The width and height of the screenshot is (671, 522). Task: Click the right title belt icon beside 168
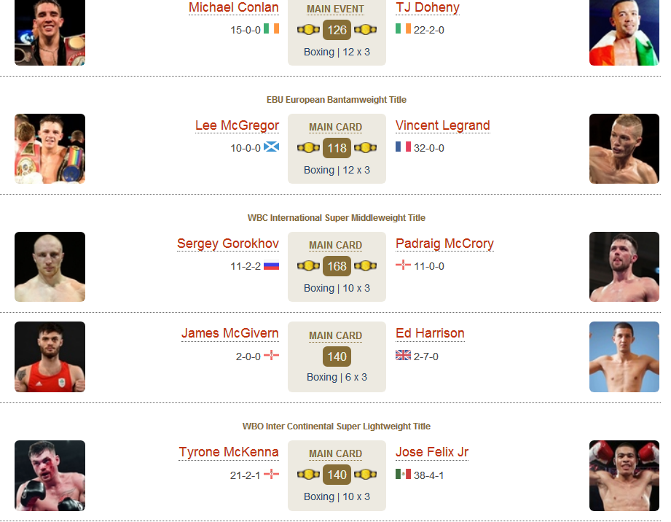coord(366,266)
